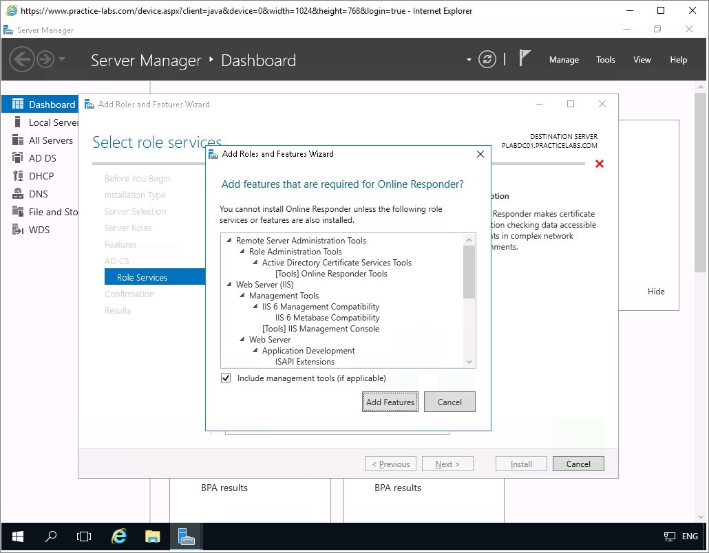Click ENG language indicator in taskbar
Viewport: 709px width, 553px height.
(x=690, y=536)
